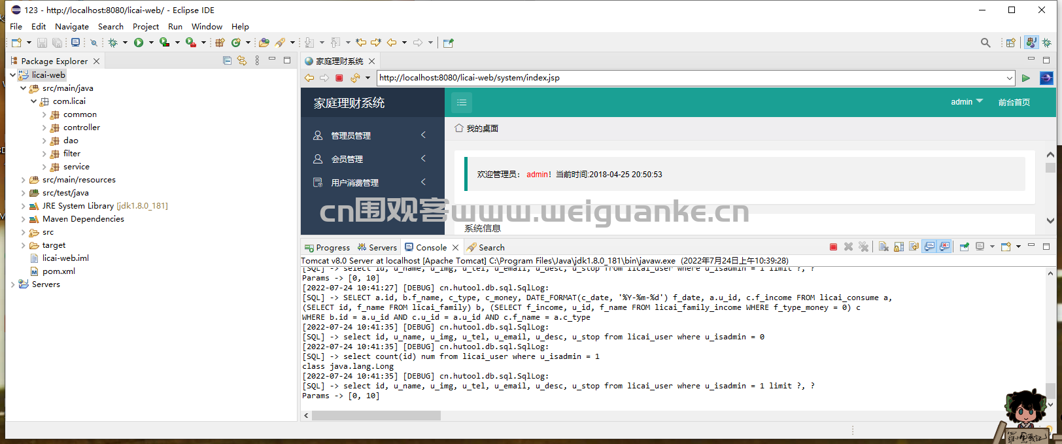Viewport: 1062px width, 444px height.
Task: Click the console horizontal scrollbar thumb
Action: 376,416
